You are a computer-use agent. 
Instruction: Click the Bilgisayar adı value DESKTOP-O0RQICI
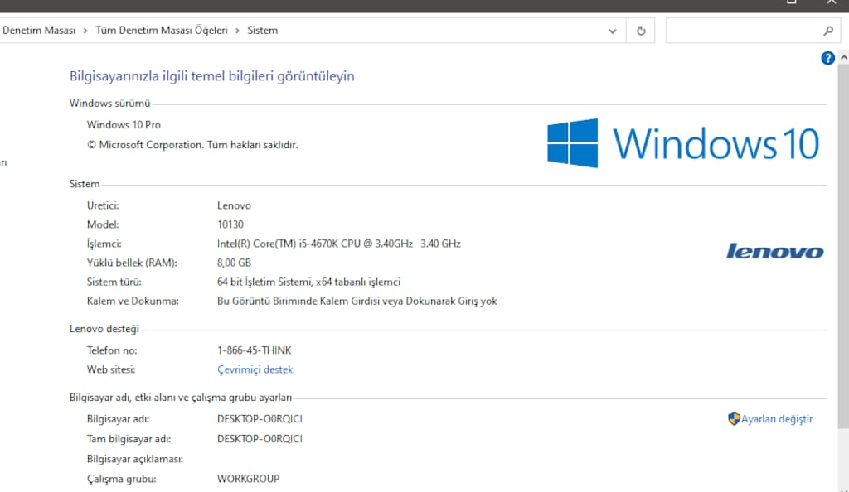260,419
